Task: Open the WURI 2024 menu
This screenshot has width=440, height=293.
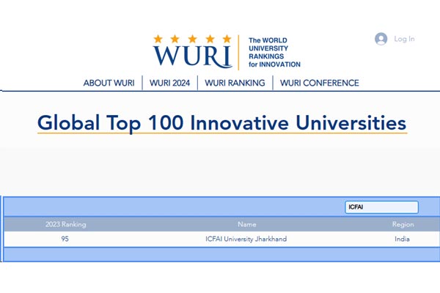Action: click(170, 83)
